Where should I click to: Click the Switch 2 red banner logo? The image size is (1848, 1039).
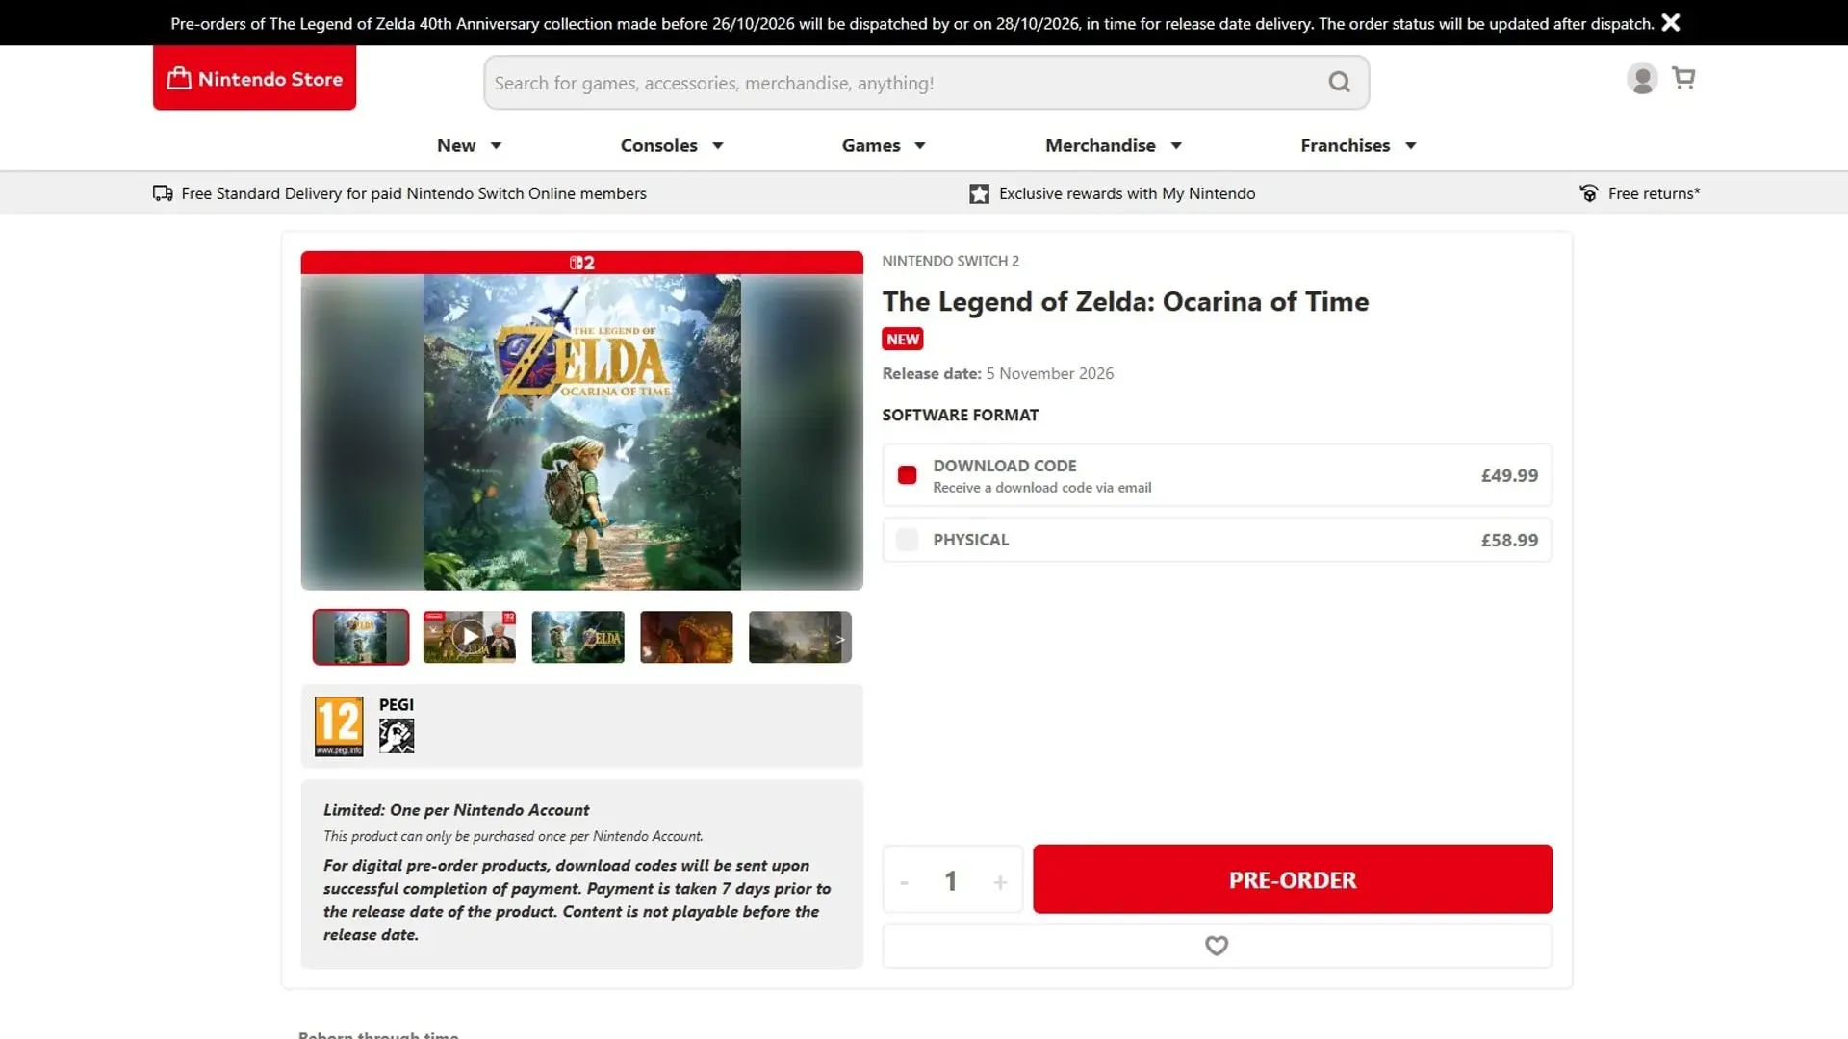point(582,263)
